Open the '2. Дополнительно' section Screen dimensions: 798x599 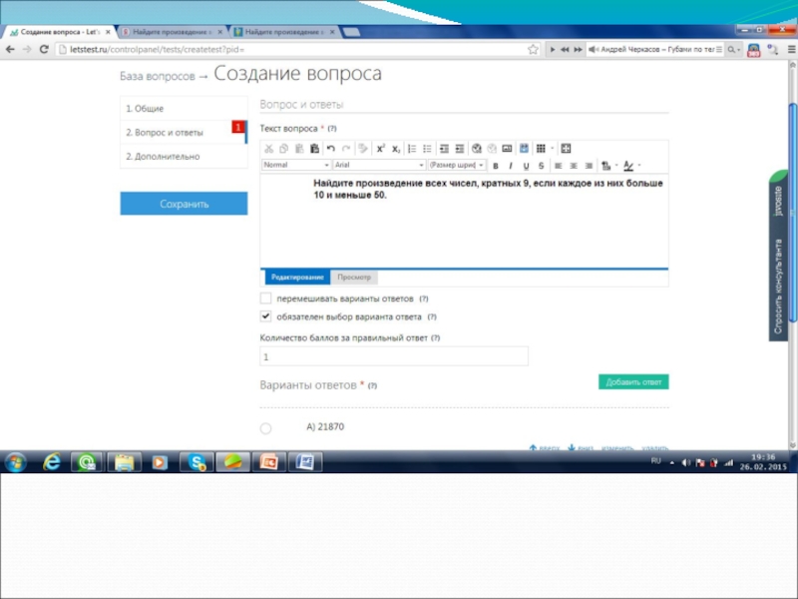pyautogui.click(x=184, y=157)
